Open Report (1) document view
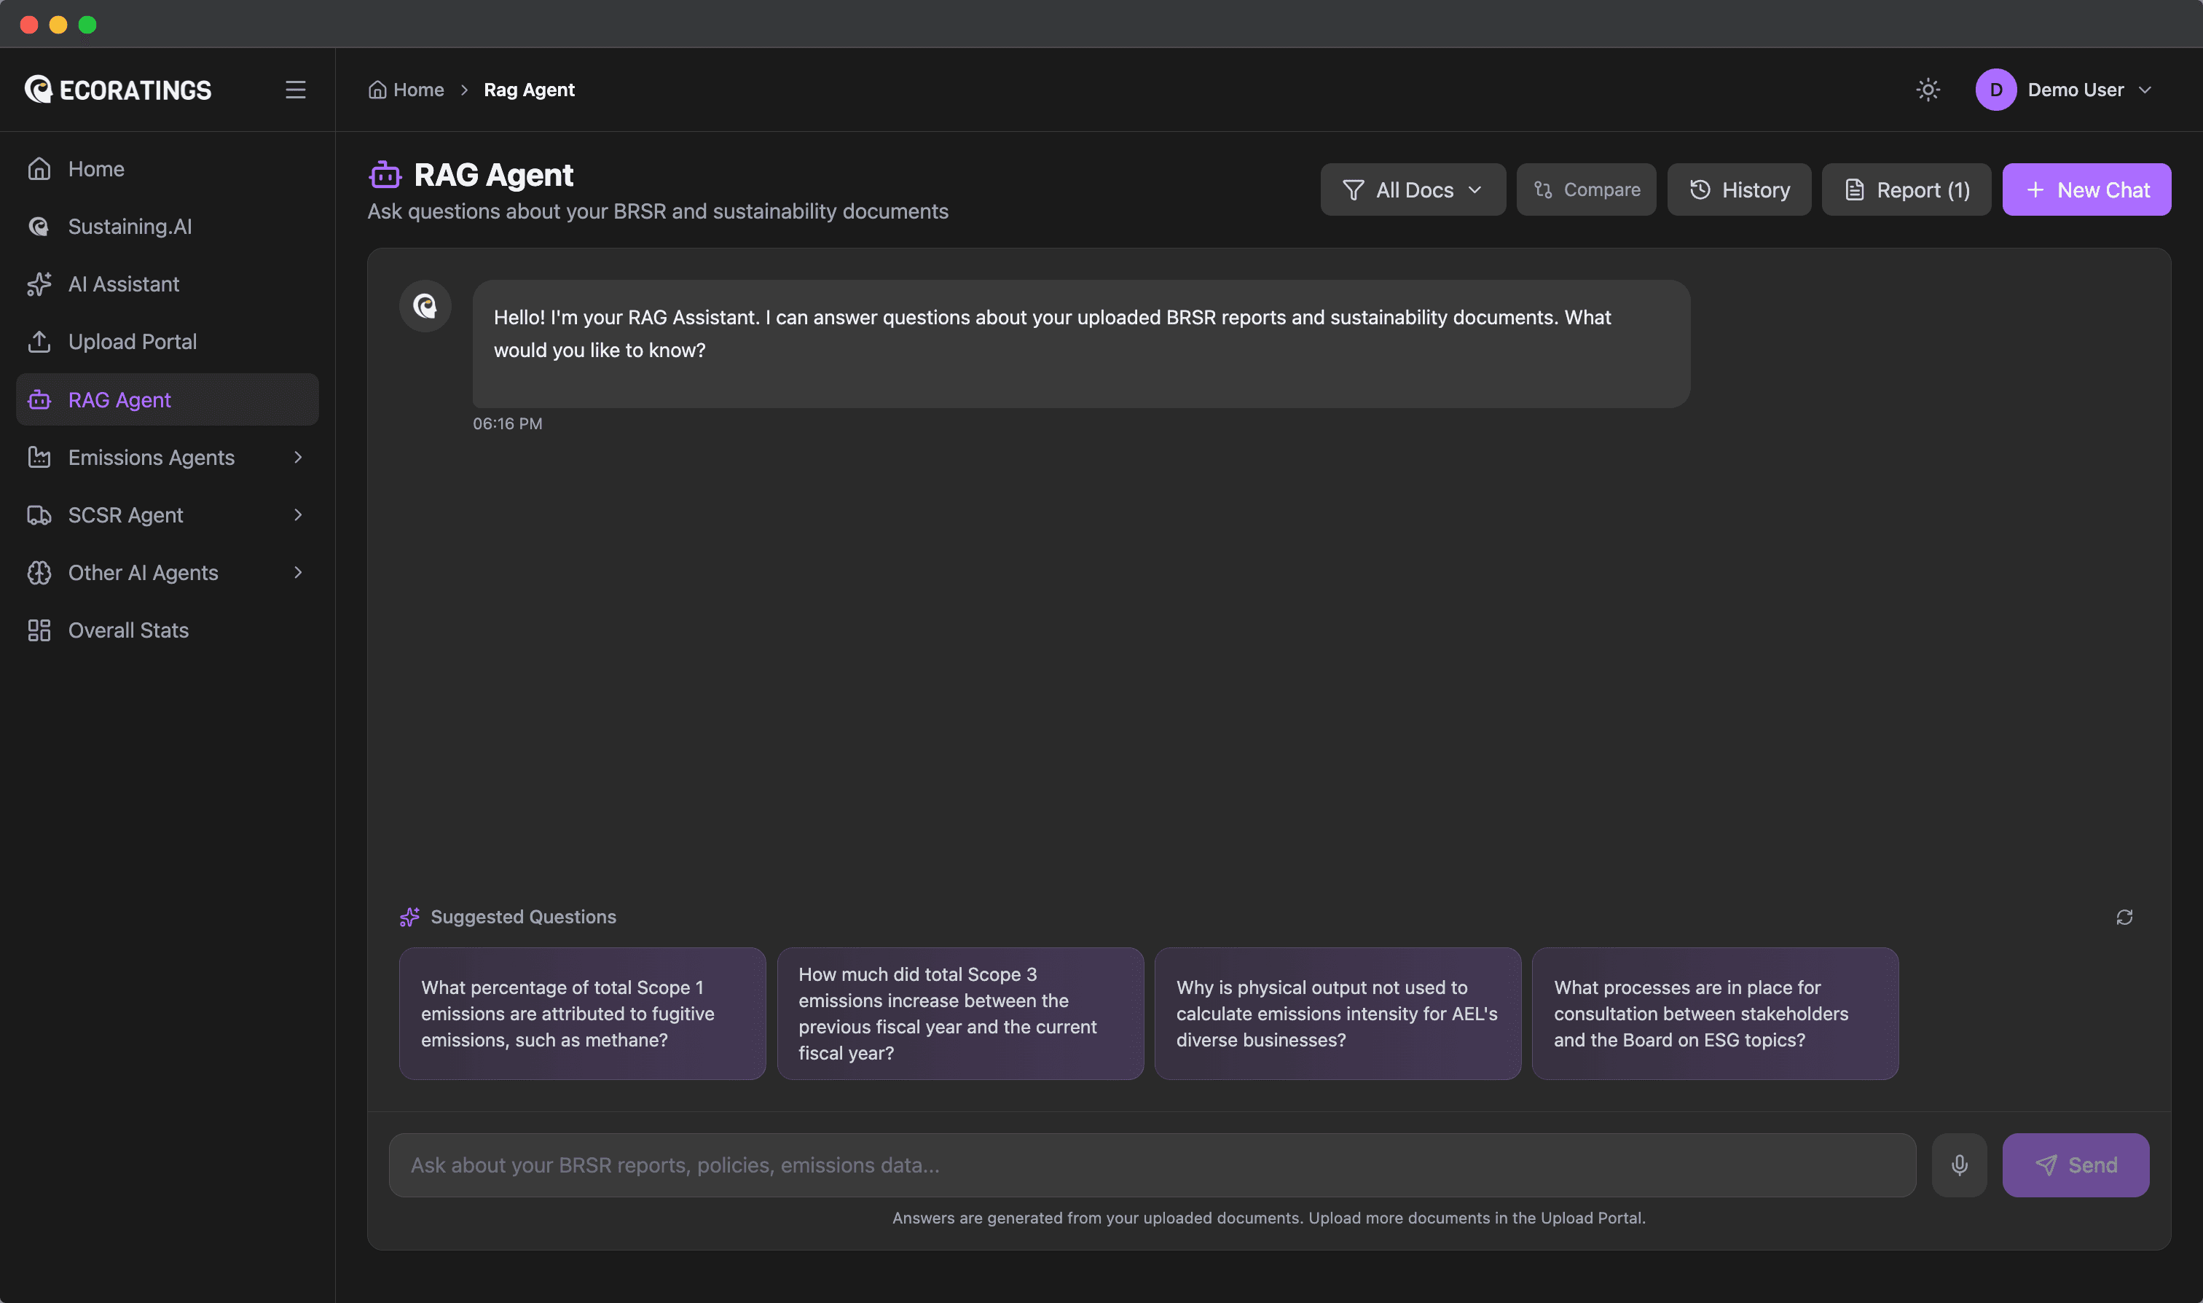This screenshot has width=2203, height=1303. click(1906, 189)
